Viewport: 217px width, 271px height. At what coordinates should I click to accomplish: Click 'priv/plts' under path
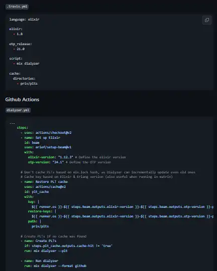click(40, 226)
